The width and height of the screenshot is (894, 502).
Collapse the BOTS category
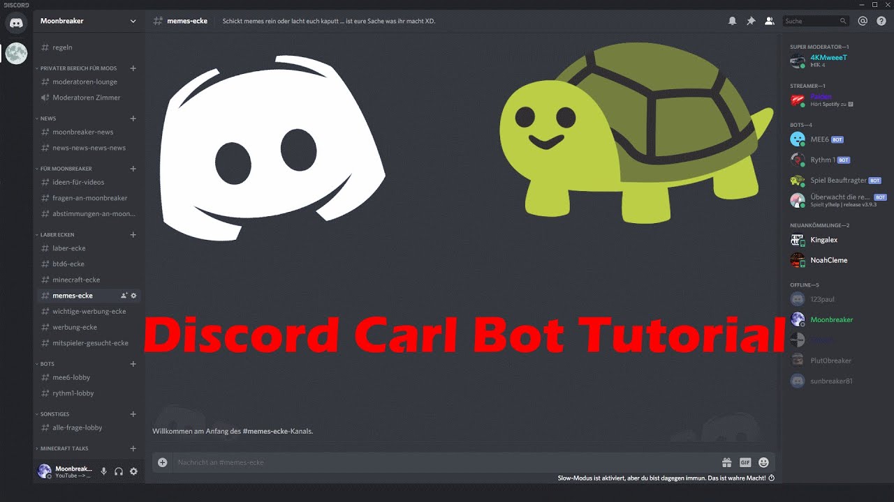click(47, 364)
